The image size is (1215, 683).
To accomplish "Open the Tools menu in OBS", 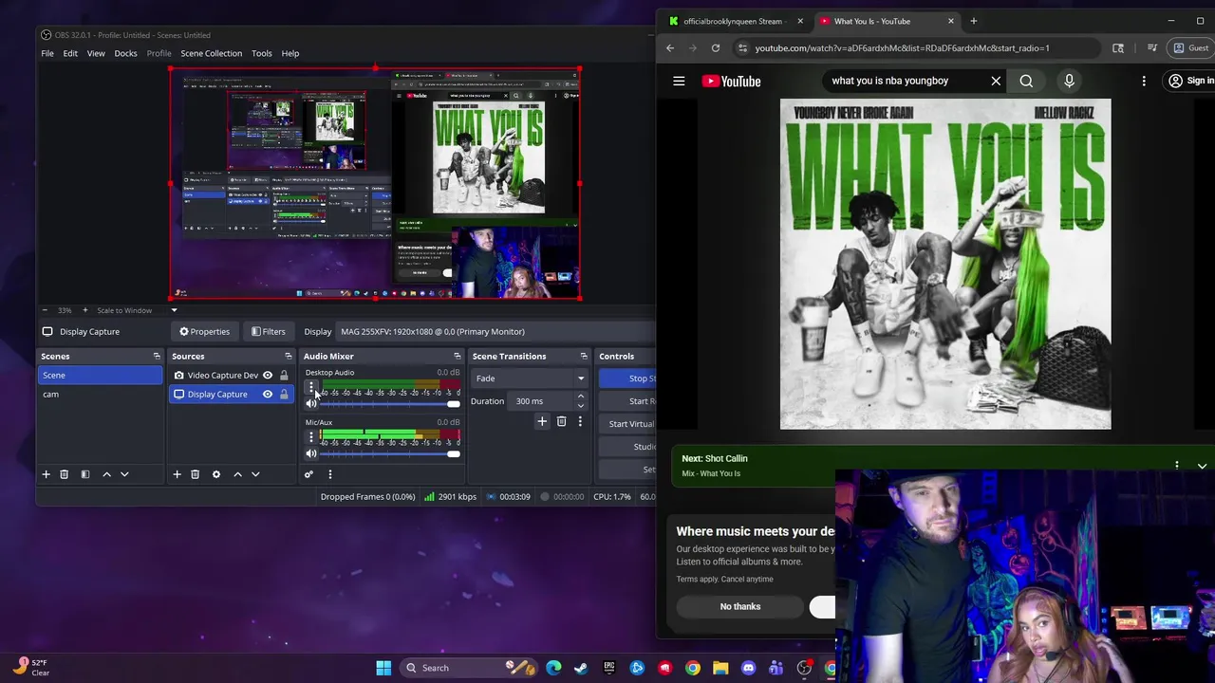I will pos(261,53).
